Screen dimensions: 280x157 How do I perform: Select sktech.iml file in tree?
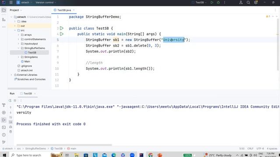click(x=25, y=70)
